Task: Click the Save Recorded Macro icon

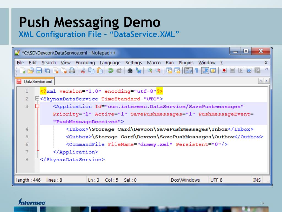Action: click(257, 70)
